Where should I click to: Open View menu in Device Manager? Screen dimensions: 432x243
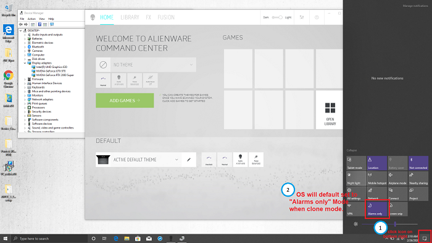pos(42,19)
